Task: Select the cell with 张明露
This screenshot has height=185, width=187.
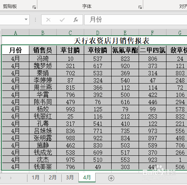Action: pyautogui.click(x=43, y=138)
